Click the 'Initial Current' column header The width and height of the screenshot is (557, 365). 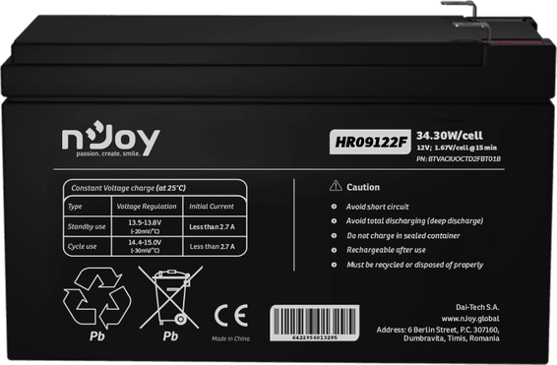(212, 207)
